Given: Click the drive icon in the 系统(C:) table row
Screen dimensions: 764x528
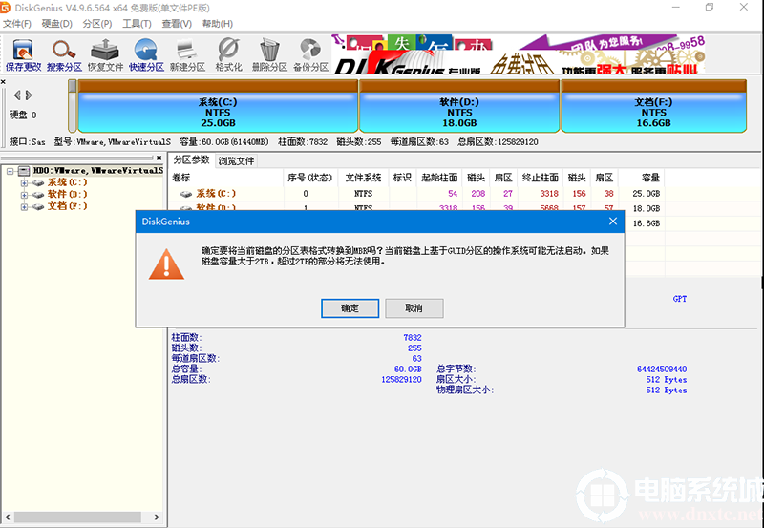Looking at the screenshot, I should click(x=185, y=194).
